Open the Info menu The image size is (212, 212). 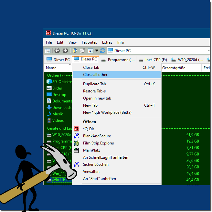click(x=121, y=42)
